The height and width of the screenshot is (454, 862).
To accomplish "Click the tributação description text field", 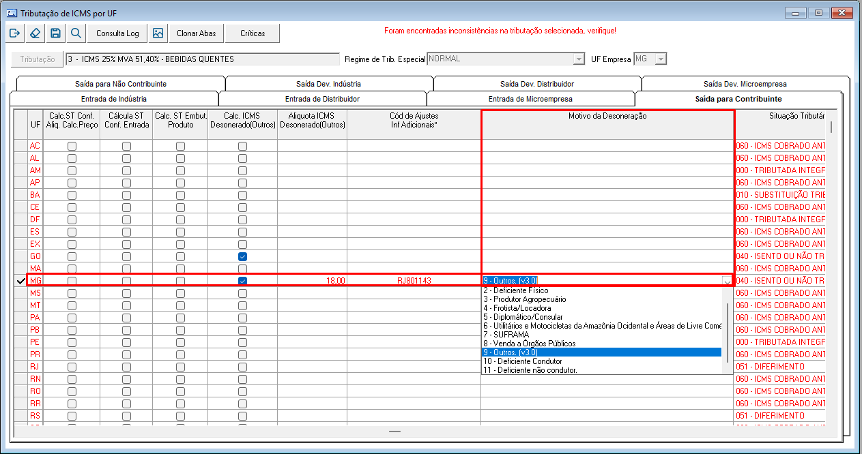I will tap(202, 59).
